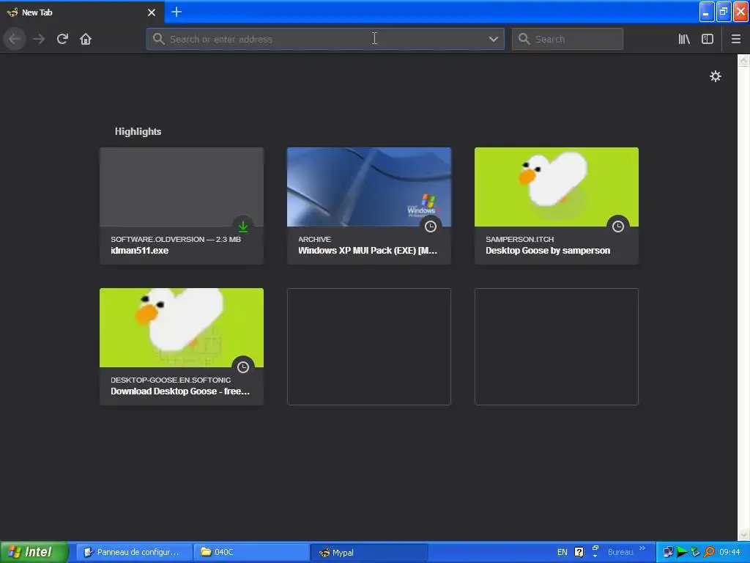The image size is (750, 563).
Task: Click the Mypal taskbar button
Action: (x=369, y=552)
